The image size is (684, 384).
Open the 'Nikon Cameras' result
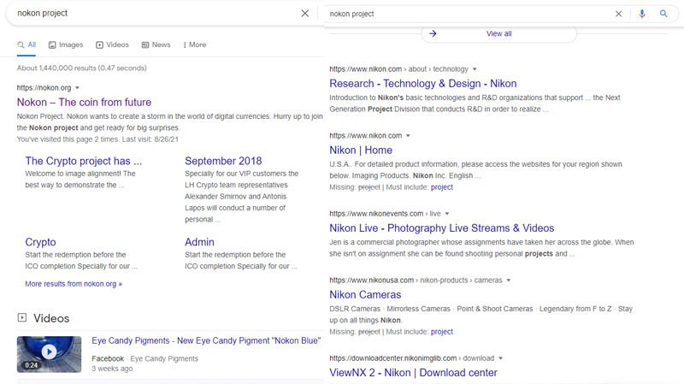coord(365,294)
